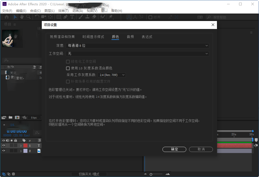Select the Horizontal Type tool
The width and height of the screenshot is (259, 177).
point(72,17)
